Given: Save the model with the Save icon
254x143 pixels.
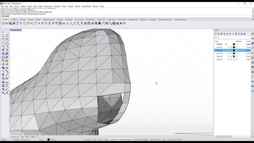Looking at the screenshot, I should (10, 23).
